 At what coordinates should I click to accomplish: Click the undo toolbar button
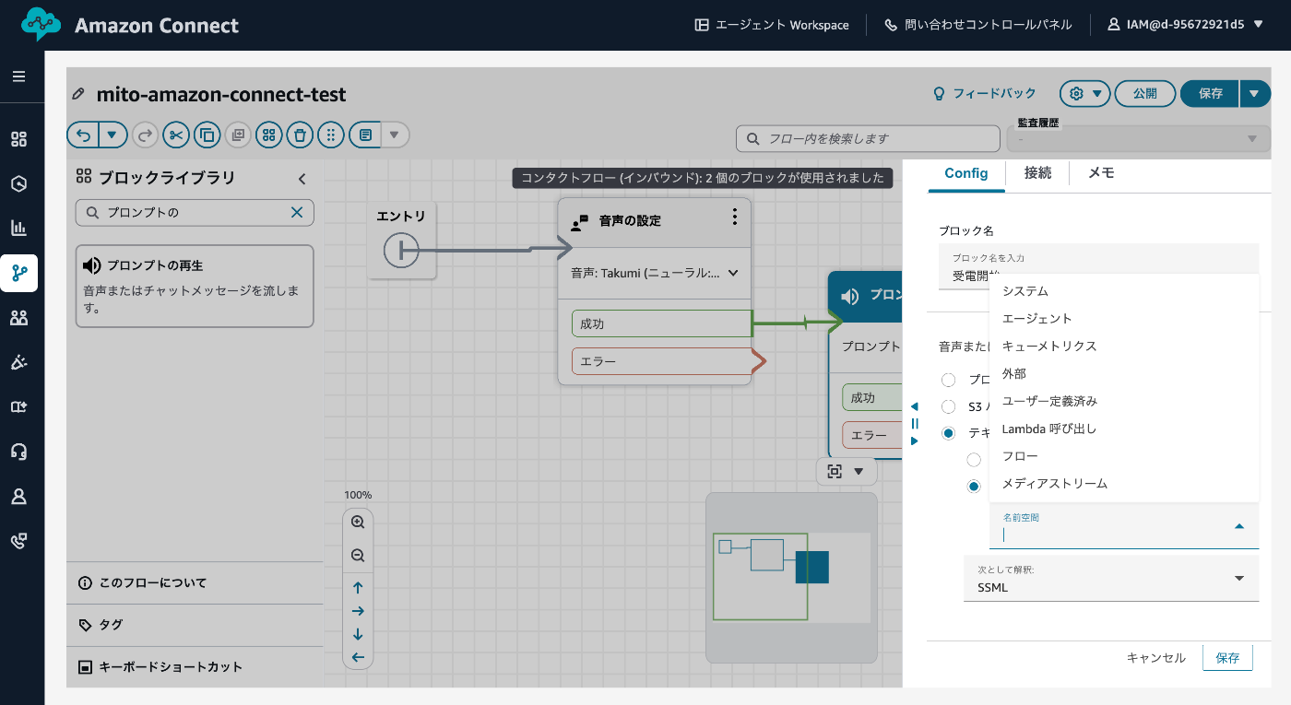click(x=83, y=135)
